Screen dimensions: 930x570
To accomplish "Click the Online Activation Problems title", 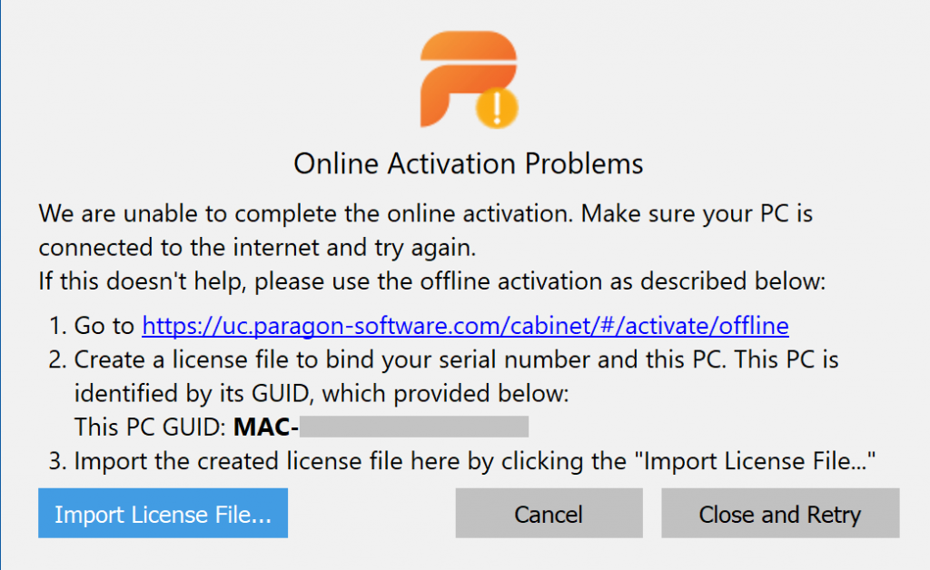I will click(x=467, y=164).
